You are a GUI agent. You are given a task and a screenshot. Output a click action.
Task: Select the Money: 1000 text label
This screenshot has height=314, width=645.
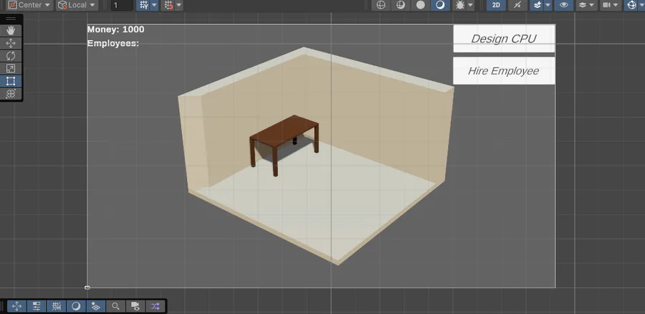pyautogui.click(x=115, y=29)
